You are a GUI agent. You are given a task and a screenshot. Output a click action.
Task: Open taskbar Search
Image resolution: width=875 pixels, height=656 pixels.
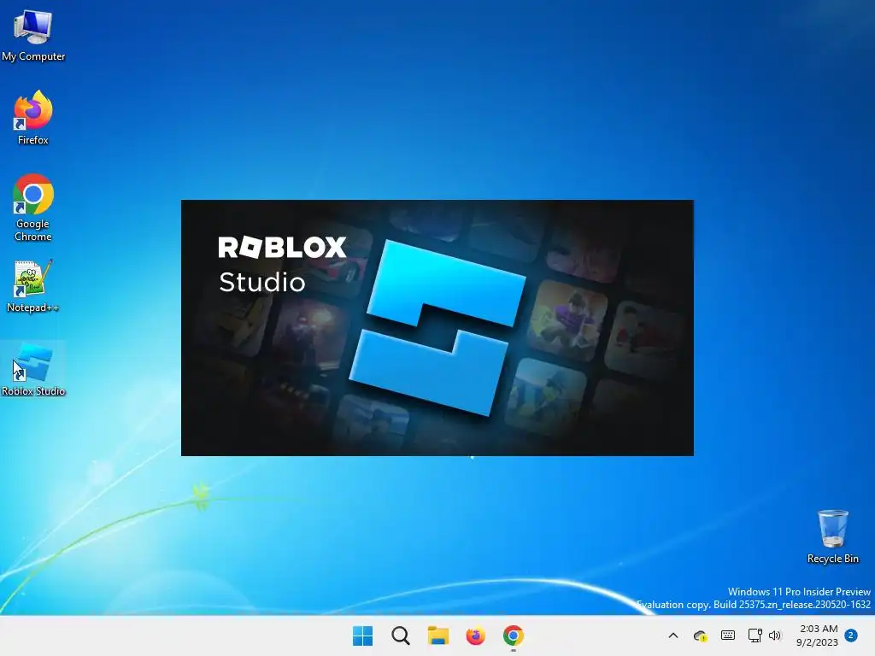(400, 635)
